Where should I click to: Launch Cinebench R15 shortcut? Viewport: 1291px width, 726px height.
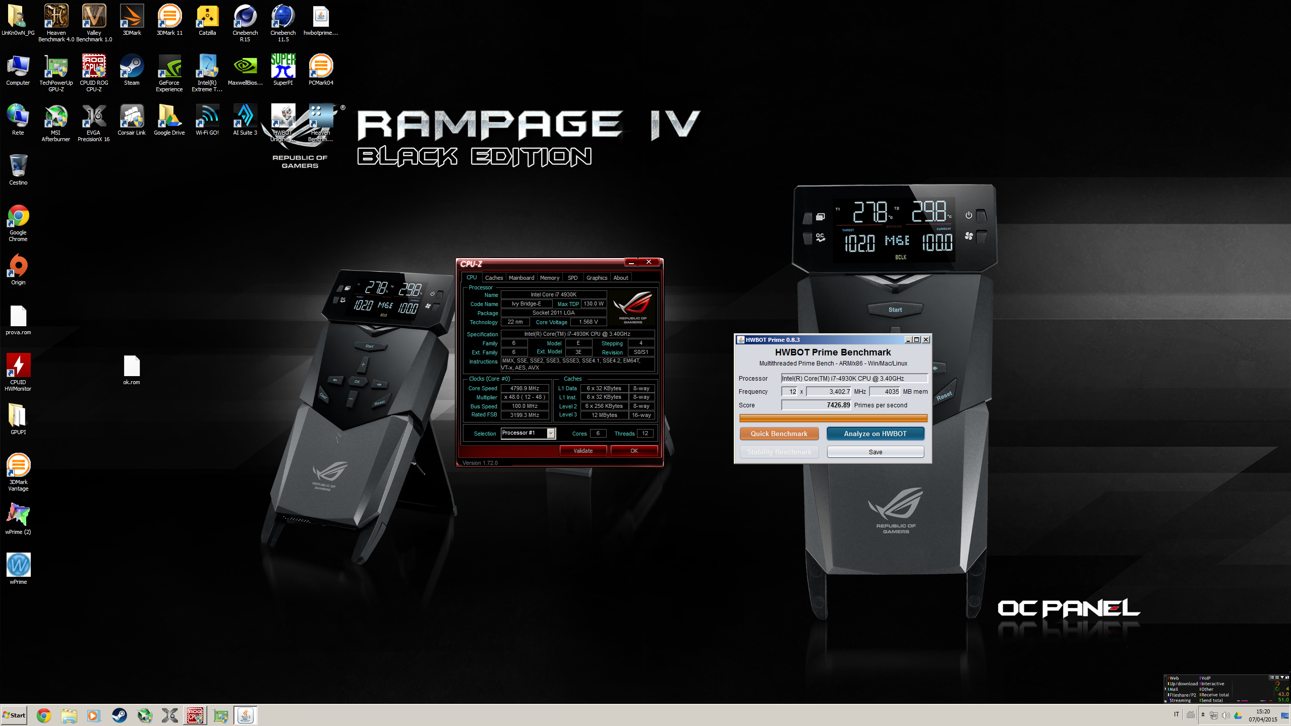(x=245, y=23)
